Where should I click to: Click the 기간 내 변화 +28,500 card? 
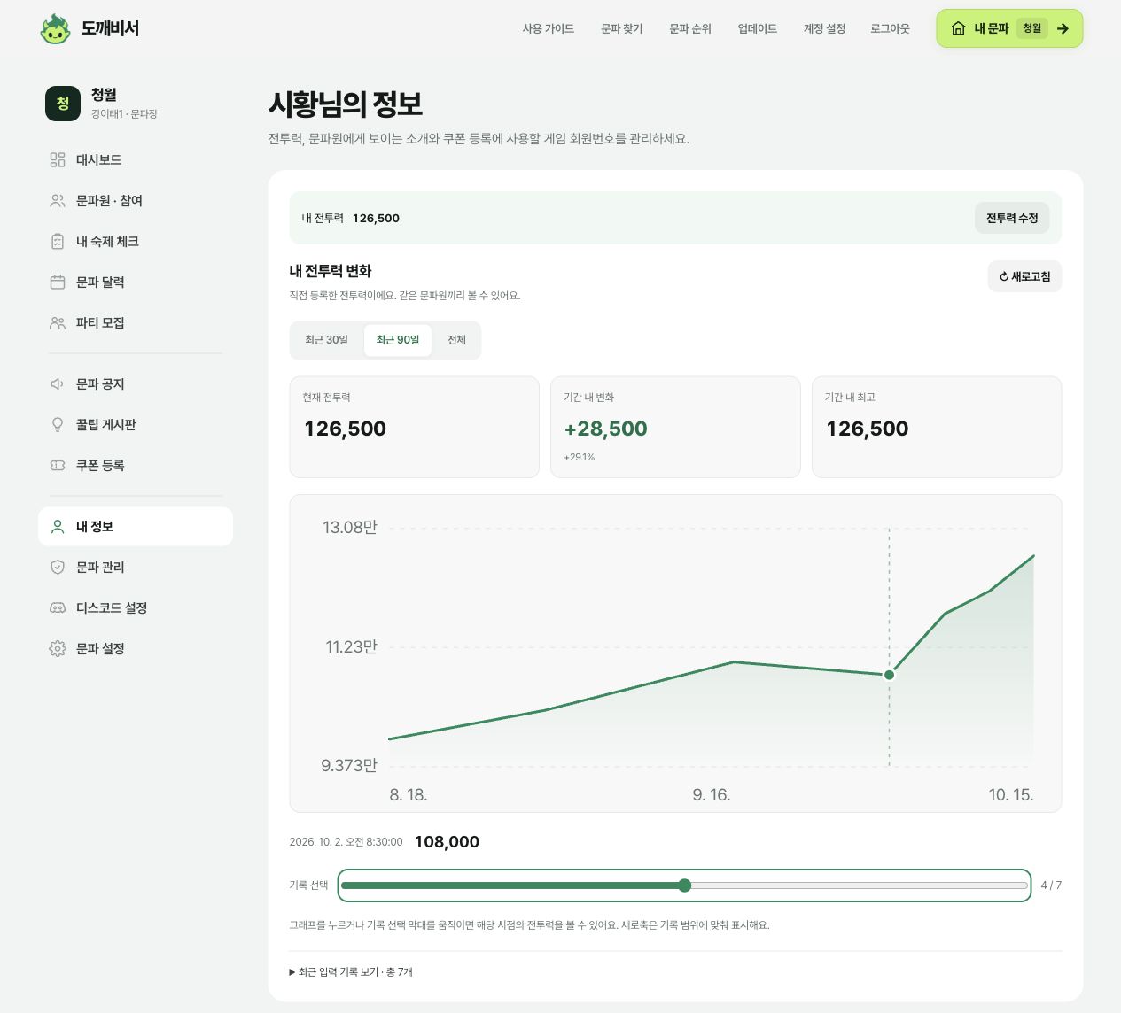[675, 427]
